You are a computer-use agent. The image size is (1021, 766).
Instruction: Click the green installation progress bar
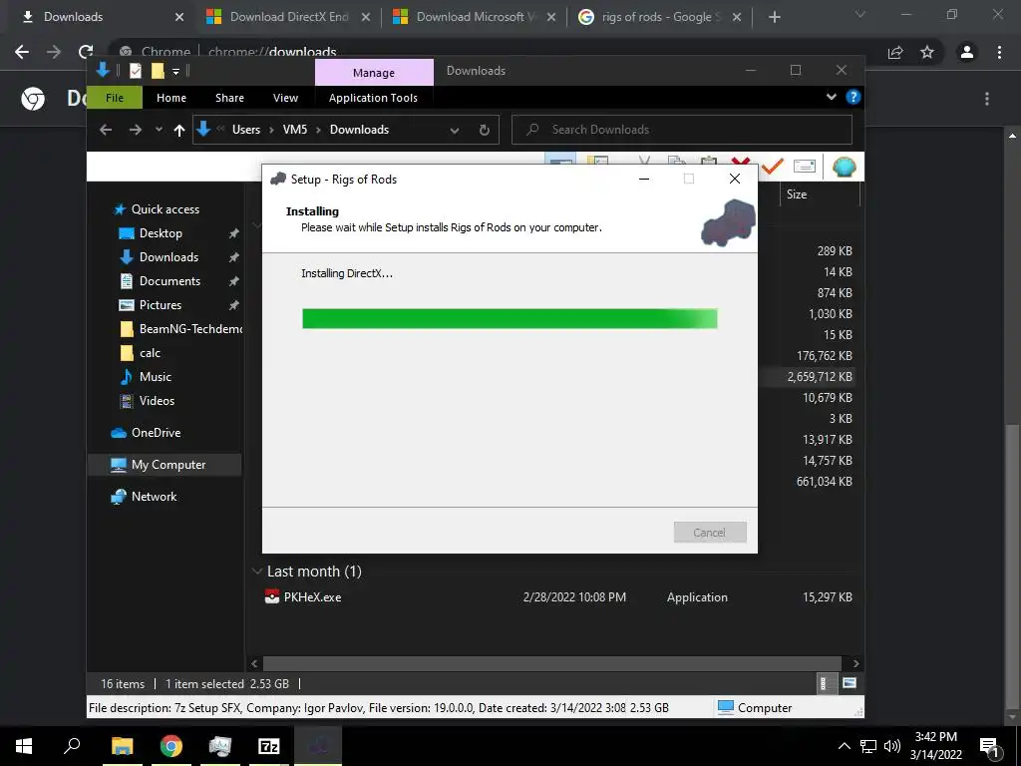click(x=510, y=318)
